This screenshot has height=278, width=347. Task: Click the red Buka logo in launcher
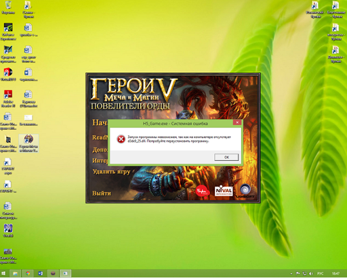[x=203, y=191]
